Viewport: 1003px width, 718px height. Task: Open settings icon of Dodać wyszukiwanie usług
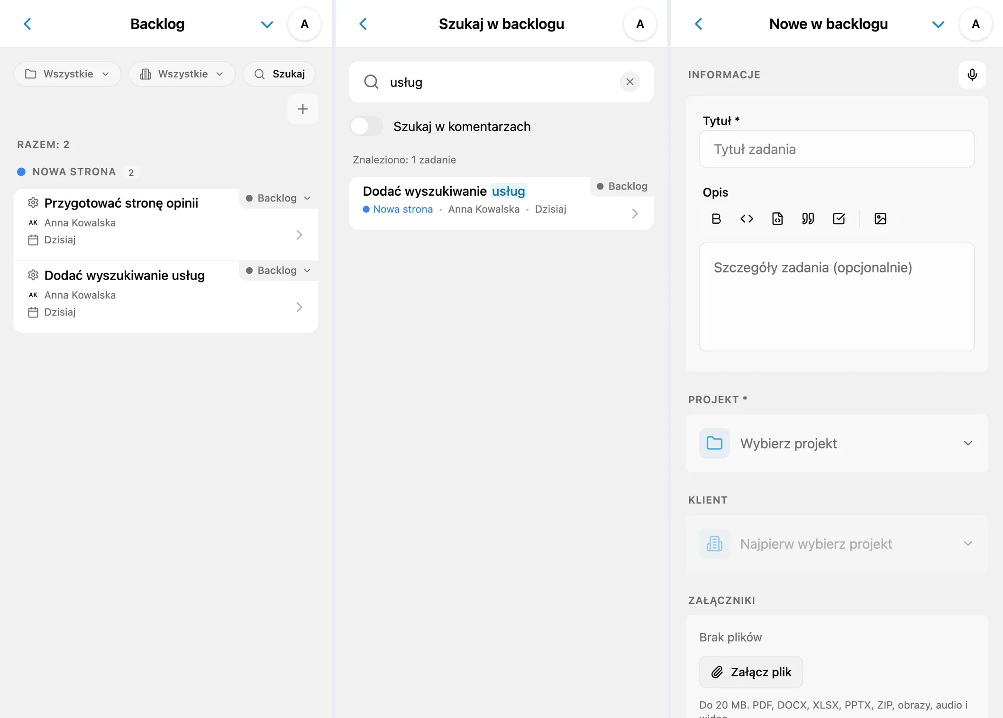[33, 275]
